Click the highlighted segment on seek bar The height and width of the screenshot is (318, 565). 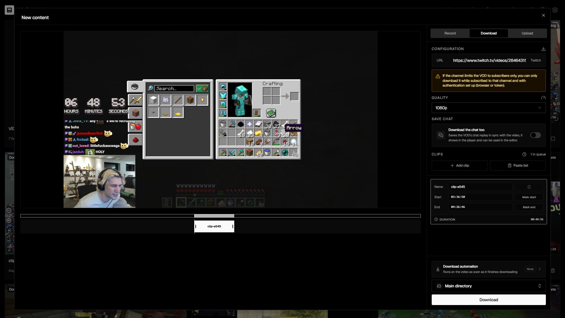(x=214, y=216)
